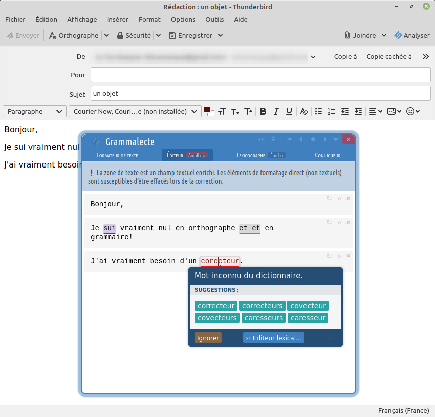
Task: Open the Édition menu
Action: pos(47,19)
